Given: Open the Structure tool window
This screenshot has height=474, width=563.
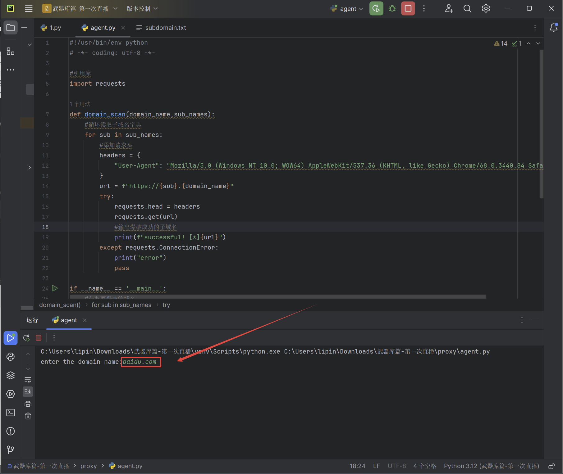Looking at the screenshot, I should [x=11, y=51].
